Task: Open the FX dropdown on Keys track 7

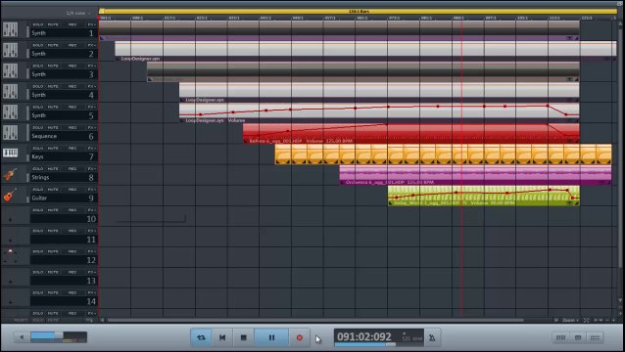Action: 92,149
